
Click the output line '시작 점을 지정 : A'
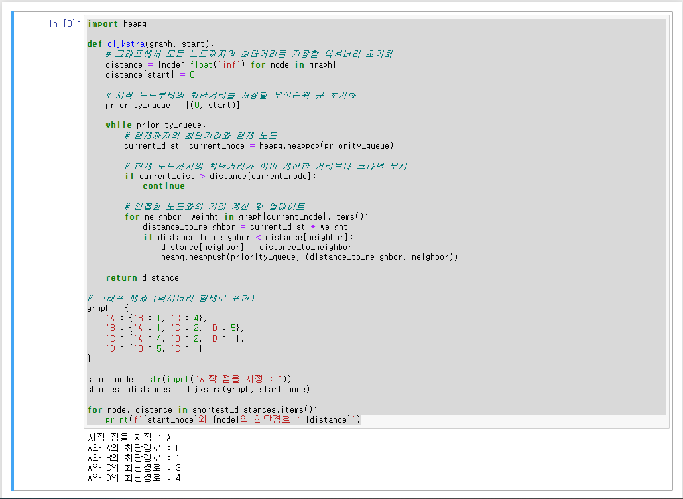[x=129, y=437]
